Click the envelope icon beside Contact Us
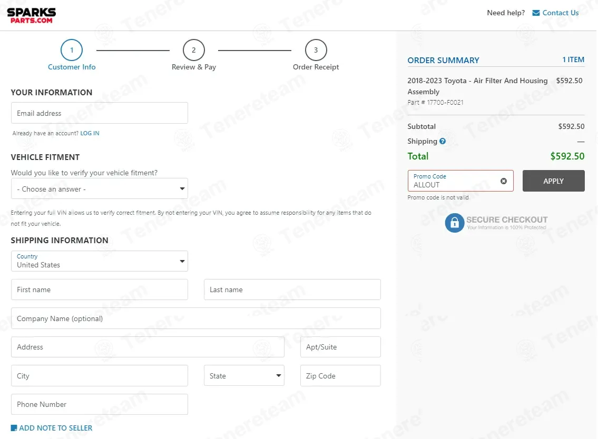This screenshot has width=598, height=439. pyautogui.click(x=536, y=13)
